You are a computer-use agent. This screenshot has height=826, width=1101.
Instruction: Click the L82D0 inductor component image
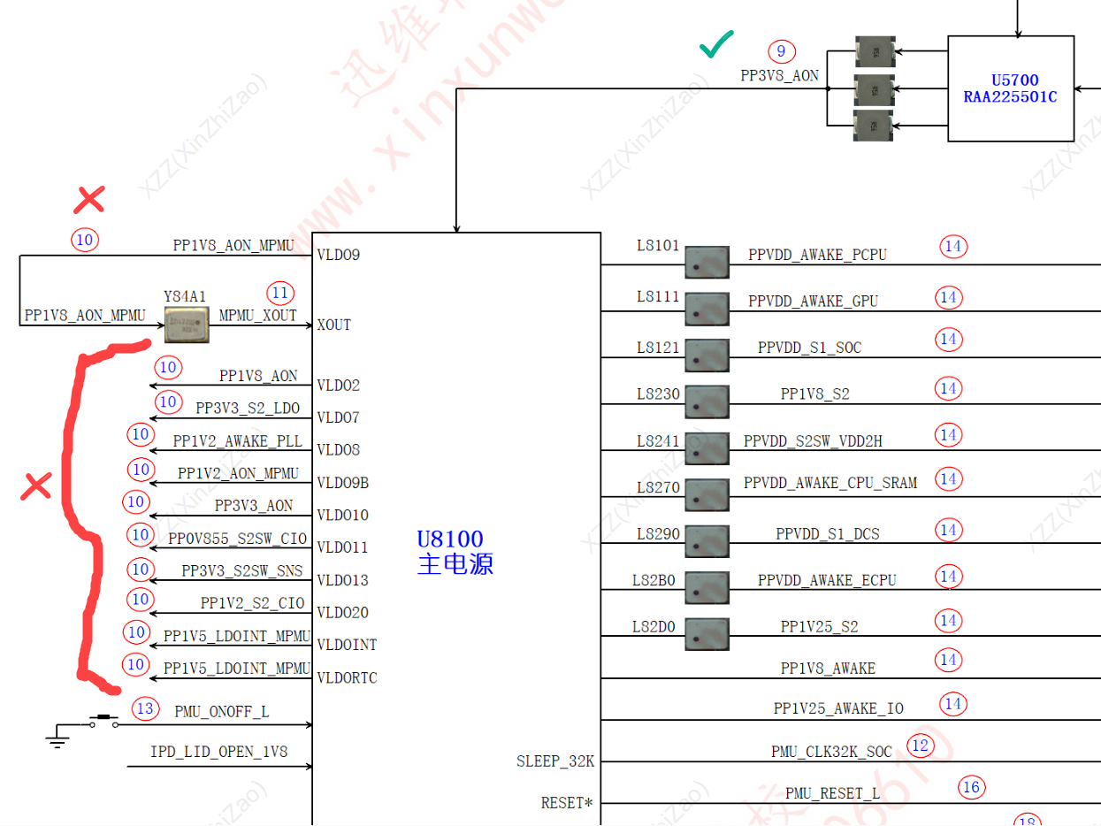tap(707, 634)
